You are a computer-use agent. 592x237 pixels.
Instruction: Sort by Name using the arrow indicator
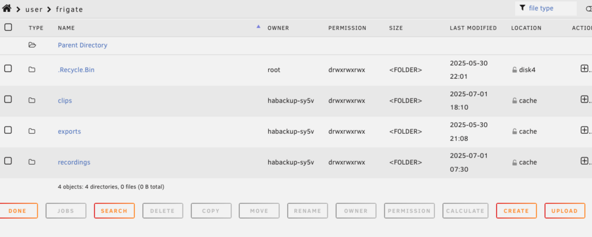tap(258, 27)
